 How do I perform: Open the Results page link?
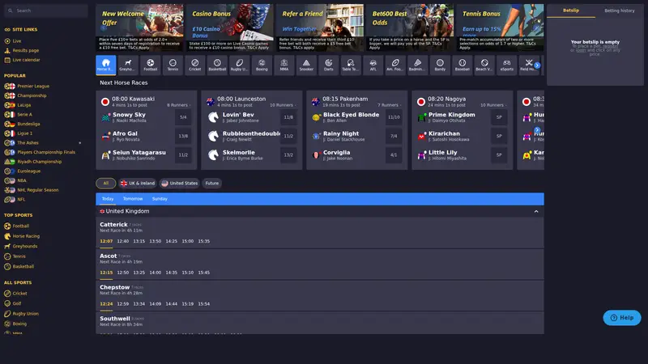(x=26, y=50)
